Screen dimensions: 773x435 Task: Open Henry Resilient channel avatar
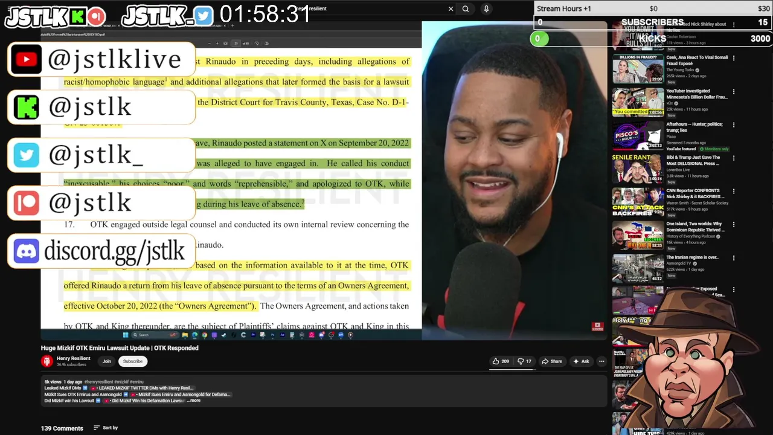[47, 361]
